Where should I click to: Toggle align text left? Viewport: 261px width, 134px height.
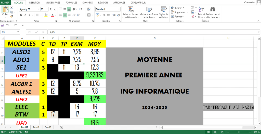pos(61,15)
